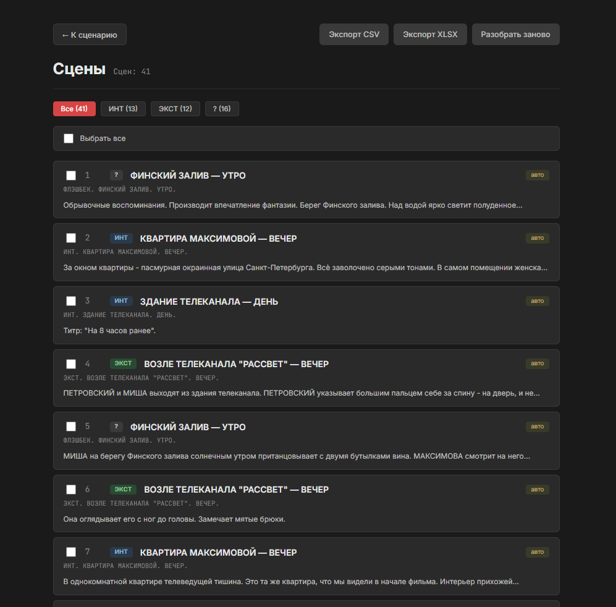This screenshot has height=607, width=616.
Task: Open scene 6 title 'ВОЗЛЕ ТЕЛЕКАНАЛА "РАССВЕТ"'
Action: pyautogui.click(x=236, y=490)
